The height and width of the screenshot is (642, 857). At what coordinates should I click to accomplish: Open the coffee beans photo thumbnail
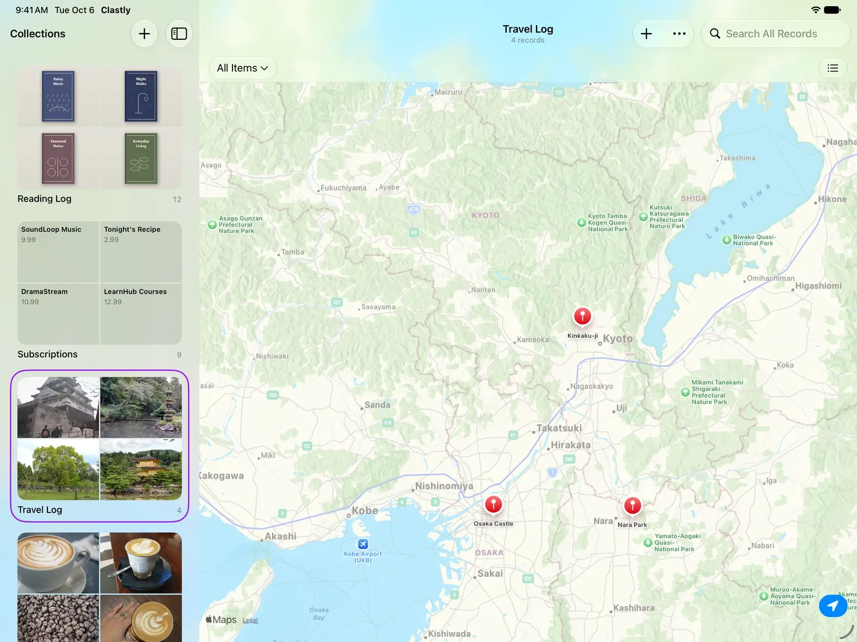coord(58,619)
